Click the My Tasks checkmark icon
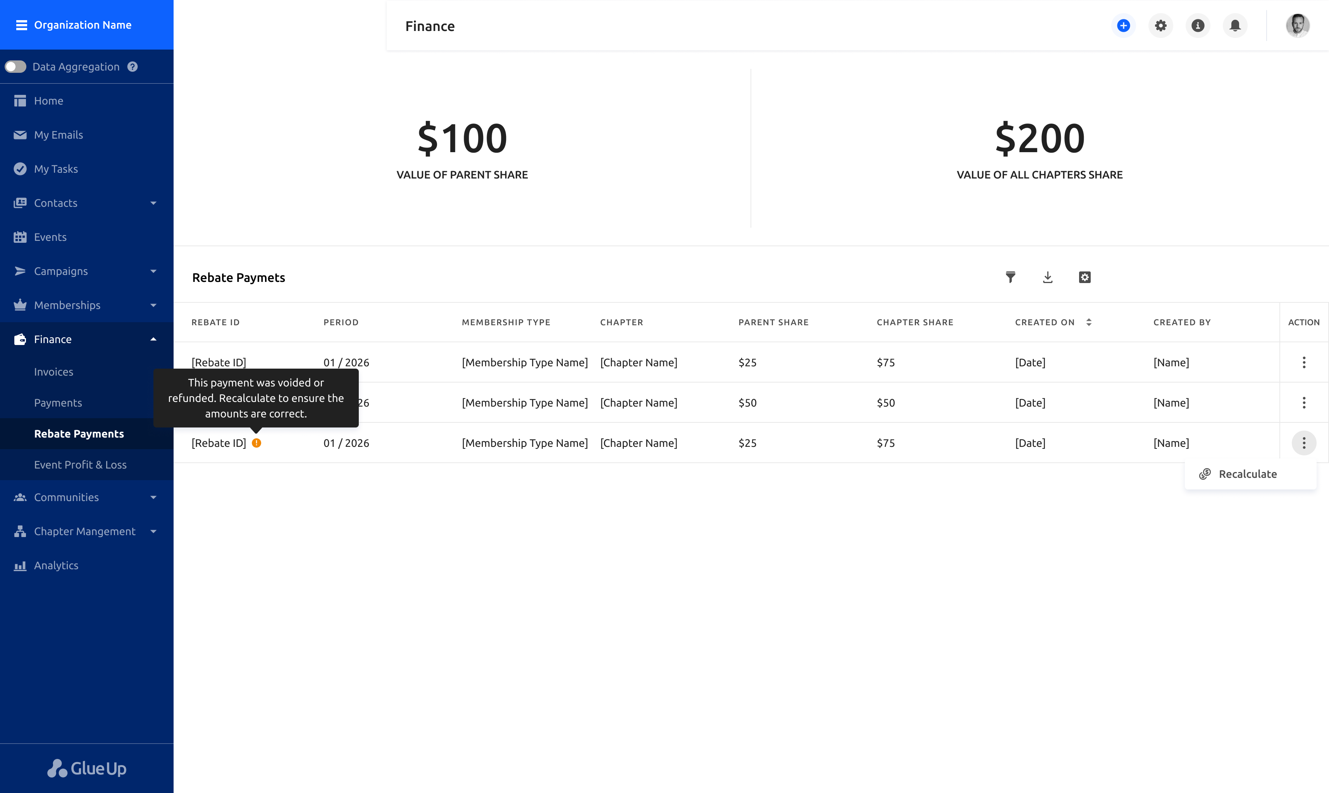Image resolution: width=1329 pixels, height=793 pixels. click(20, 169)
